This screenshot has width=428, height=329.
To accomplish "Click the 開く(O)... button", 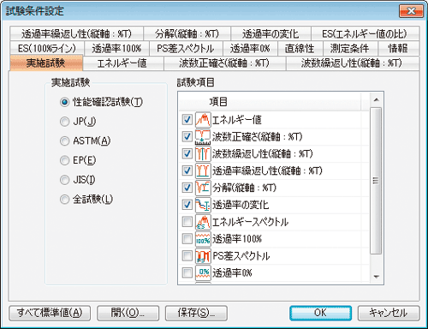I will [x=128, y=313].
